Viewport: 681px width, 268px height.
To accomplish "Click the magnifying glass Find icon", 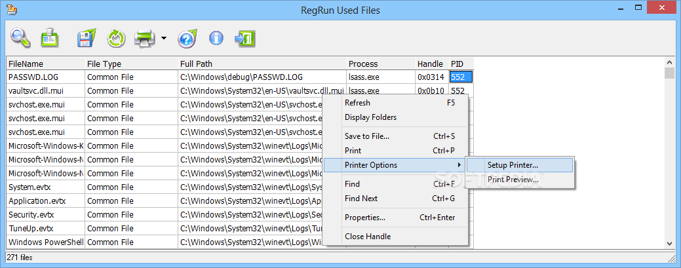I will tap(21, 38).
